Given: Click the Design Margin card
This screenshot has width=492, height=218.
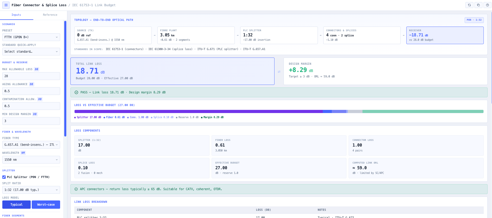Looking at the screenshot, I should point(385,71).
